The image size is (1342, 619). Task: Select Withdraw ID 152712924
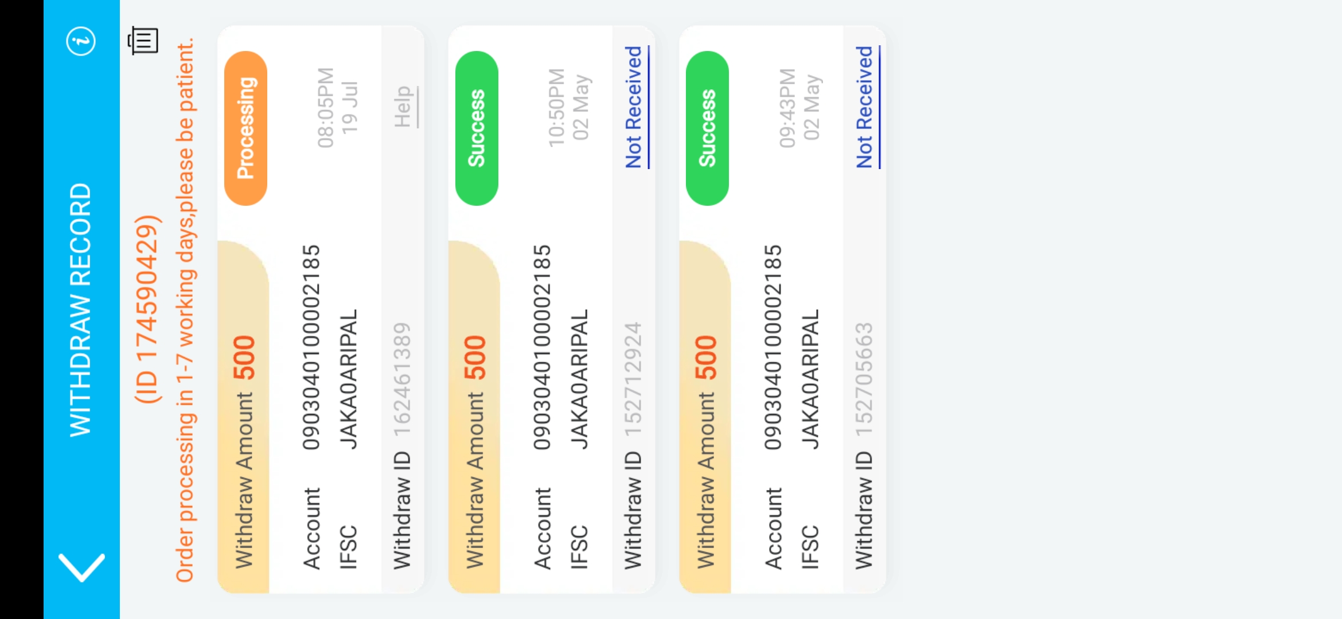point(633,380)
